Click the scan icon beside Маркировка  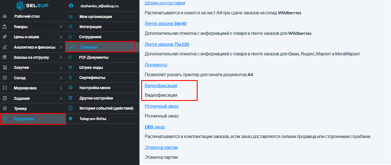[4, 88]
